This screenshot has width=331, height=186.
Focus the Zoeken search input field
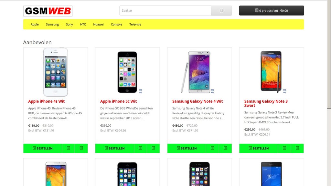click(x=165, y=11)
